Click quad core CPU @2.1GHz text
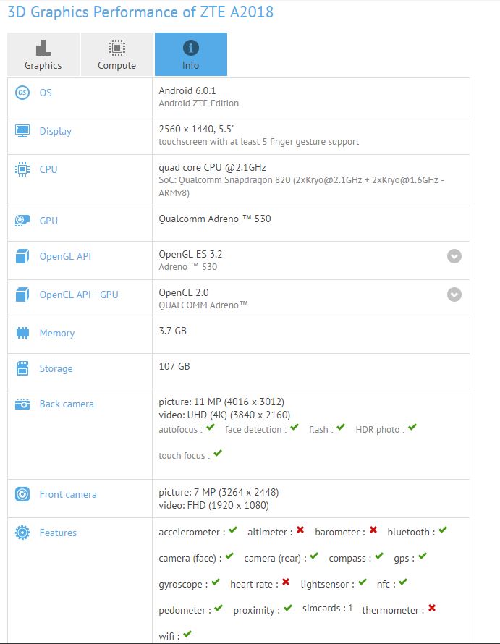The height and width of the screenshot is (644, 500). click(213, 168)
